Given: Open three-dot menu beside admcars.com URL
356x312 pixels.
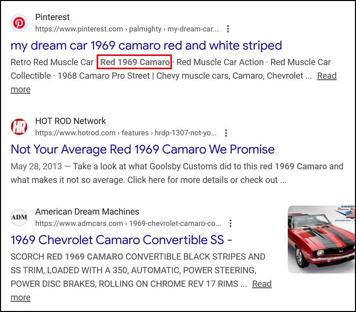Looking at the screenshot, I should pyautogui.click(x=230, y=223).
